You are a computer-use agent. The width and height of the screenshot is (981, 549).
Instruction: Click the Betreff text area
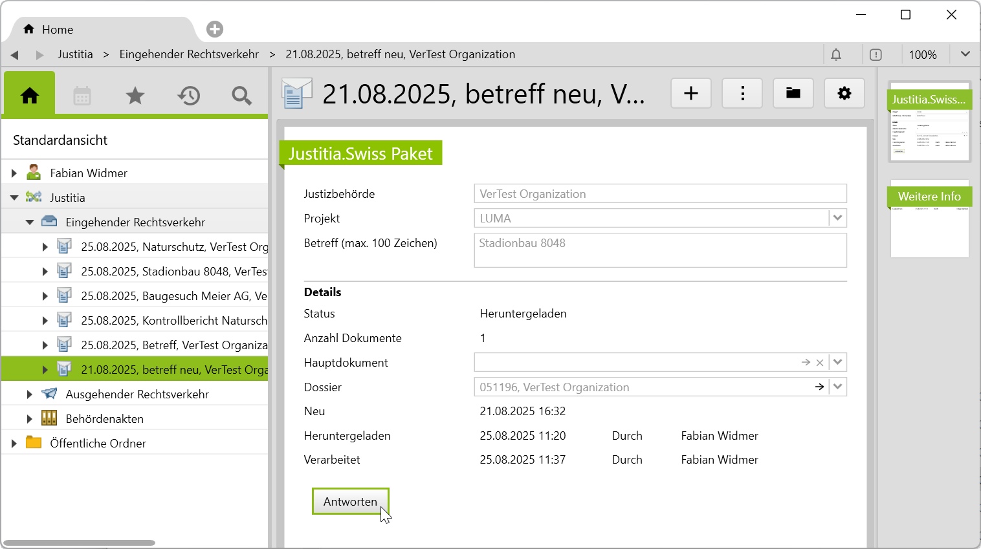[661, 250]
